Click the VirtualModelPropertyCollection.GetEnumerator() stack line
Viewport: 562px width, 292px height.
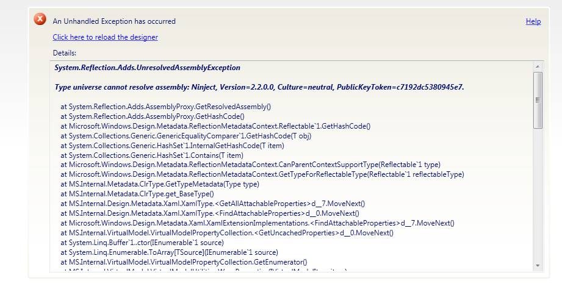184,262
